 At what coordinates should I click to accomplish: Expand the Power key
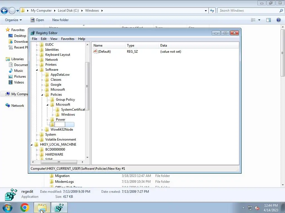[47, 120]
